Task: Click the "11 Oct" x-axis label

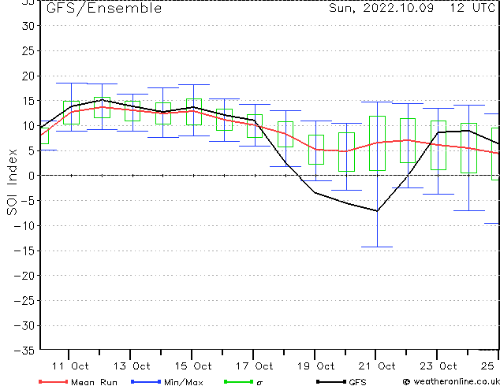Action: (x=70, y=366)
